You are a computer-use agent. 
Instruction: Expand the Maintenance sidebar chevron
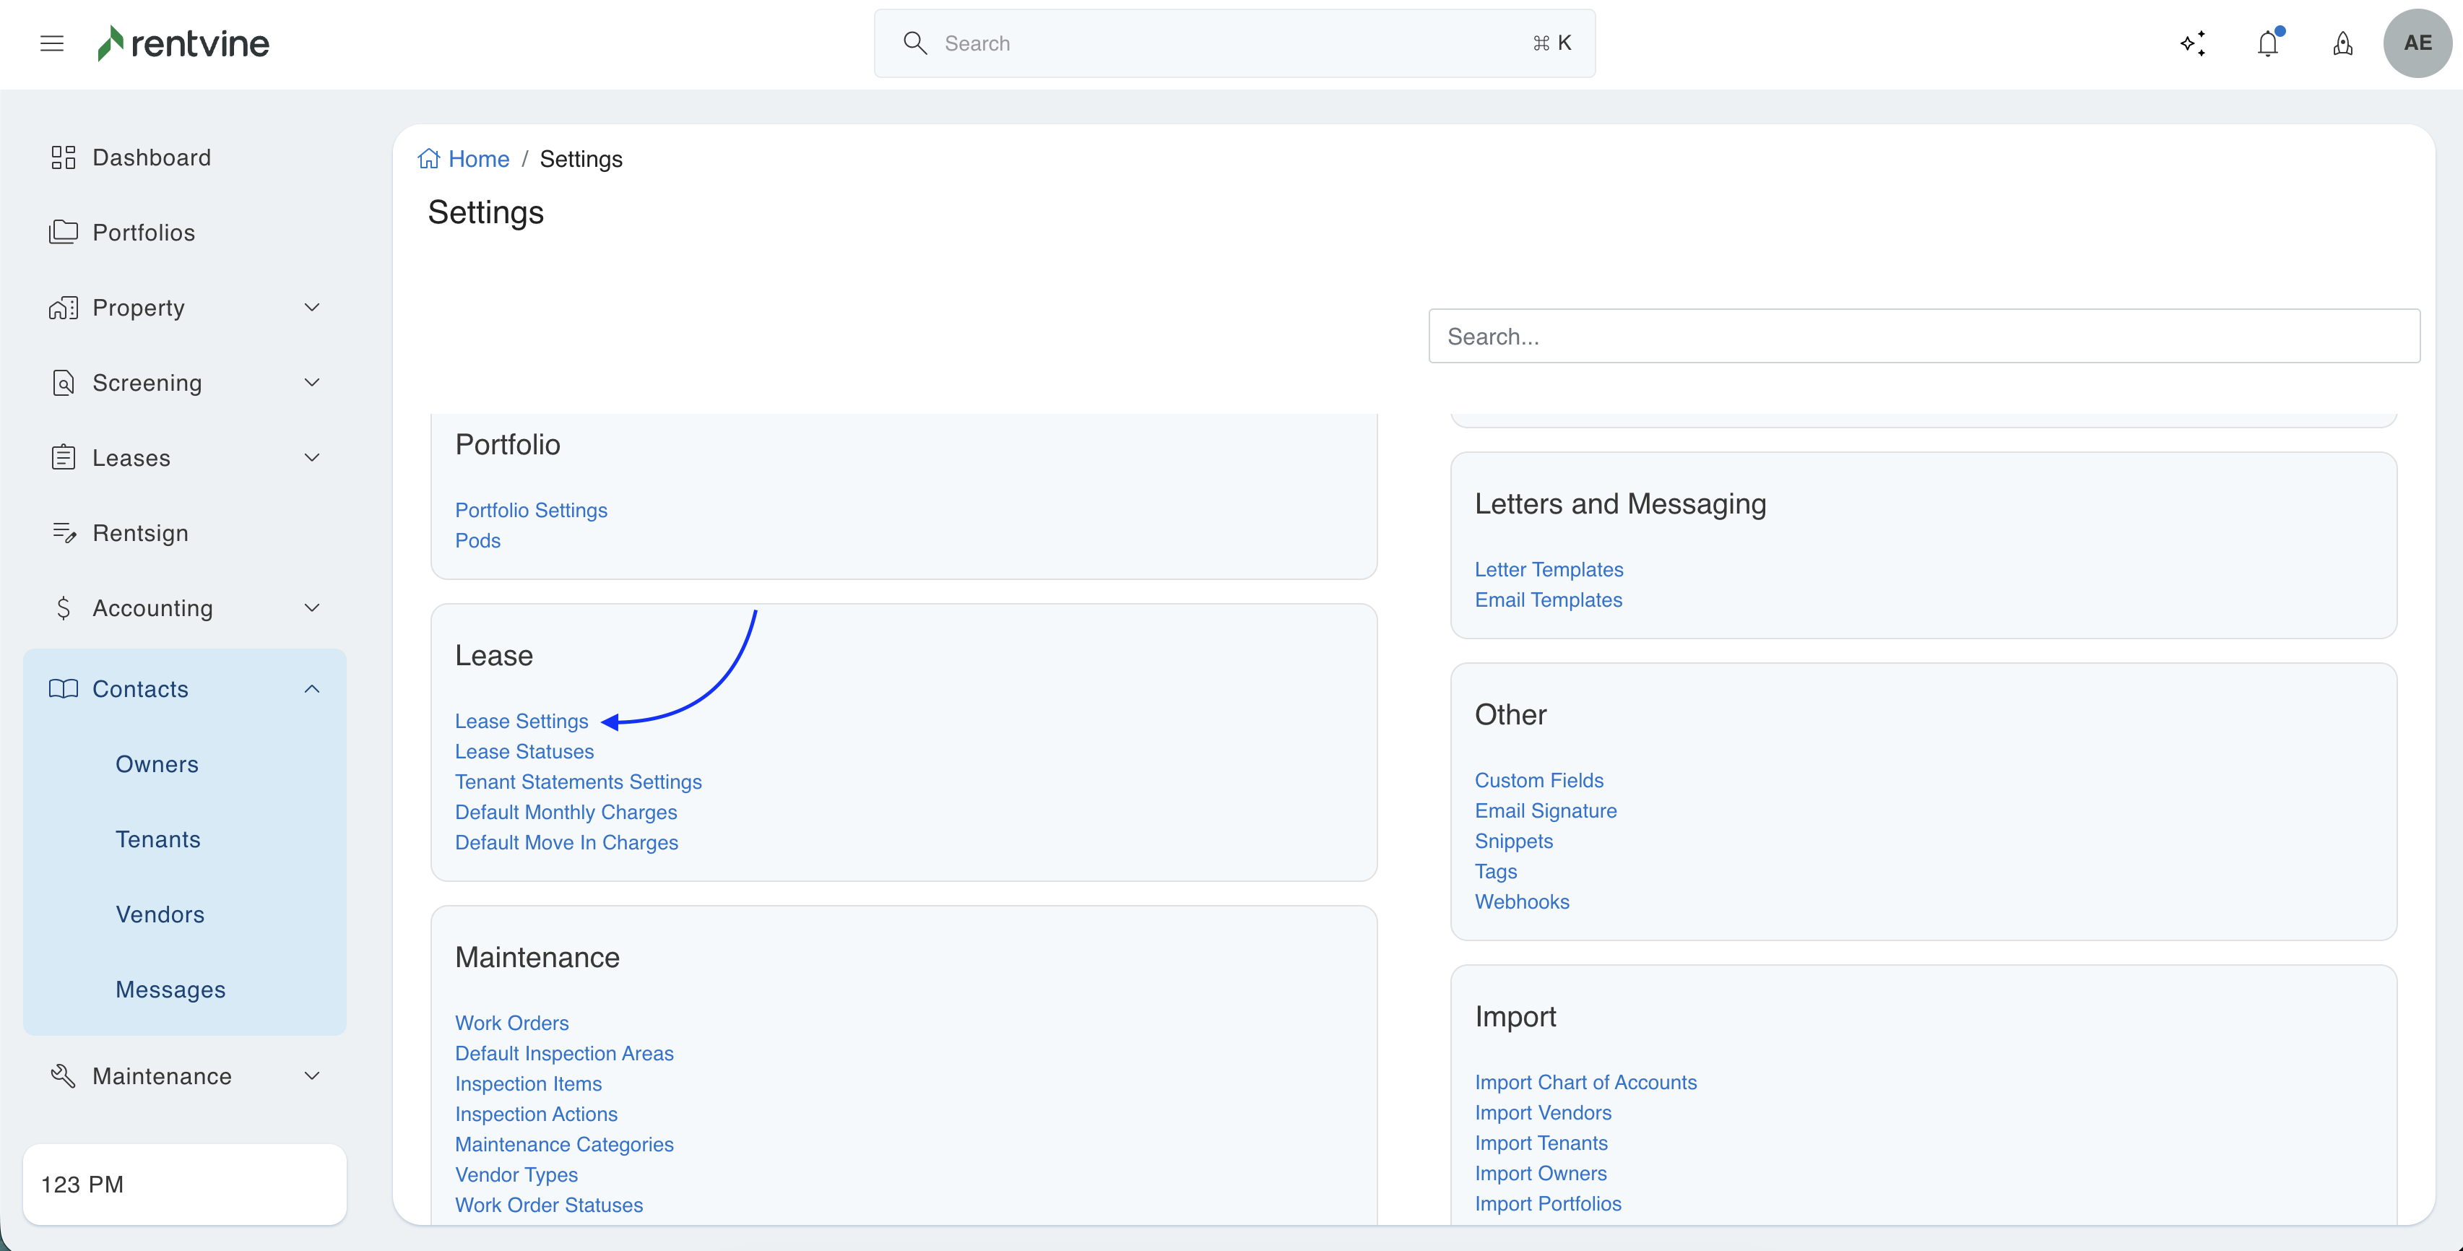click(312, 1076)
